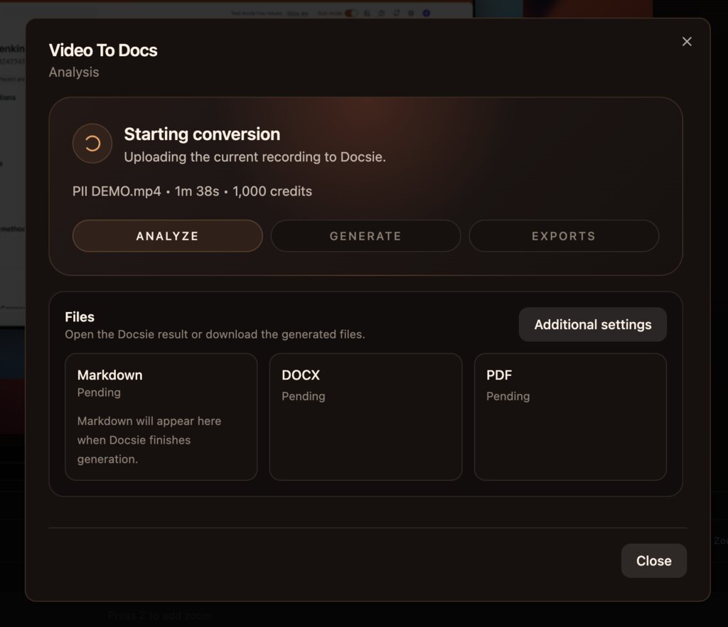Click 'Markdown will appear here' placeholder text

click(149, 440)
